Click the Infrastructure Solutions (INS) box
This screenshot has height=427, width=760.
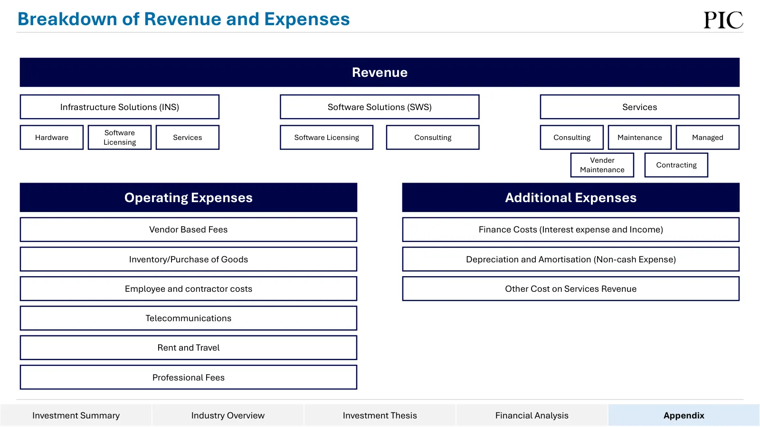click(120, 107)
